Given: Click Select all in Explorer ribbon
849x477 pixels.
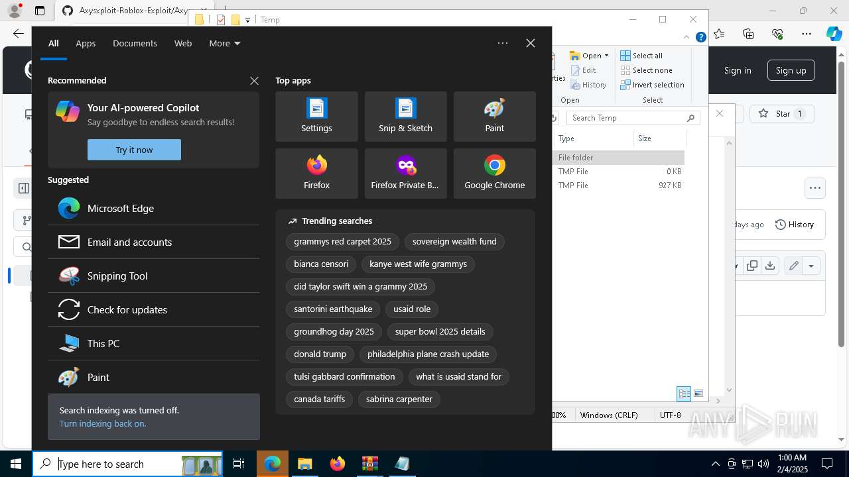Looking at the screenshot, I should tap(641, 56).
